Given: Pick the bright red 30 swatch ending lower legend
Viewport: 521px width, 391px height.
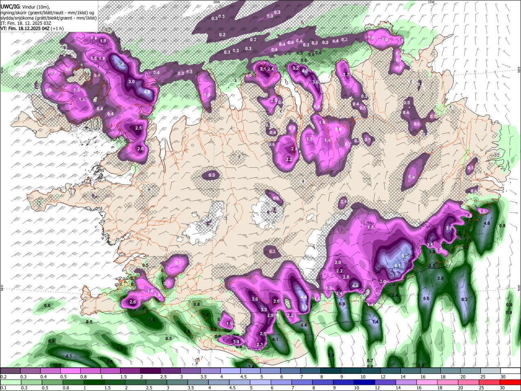Looking at the screenshot, I should [x=510, y=382].
